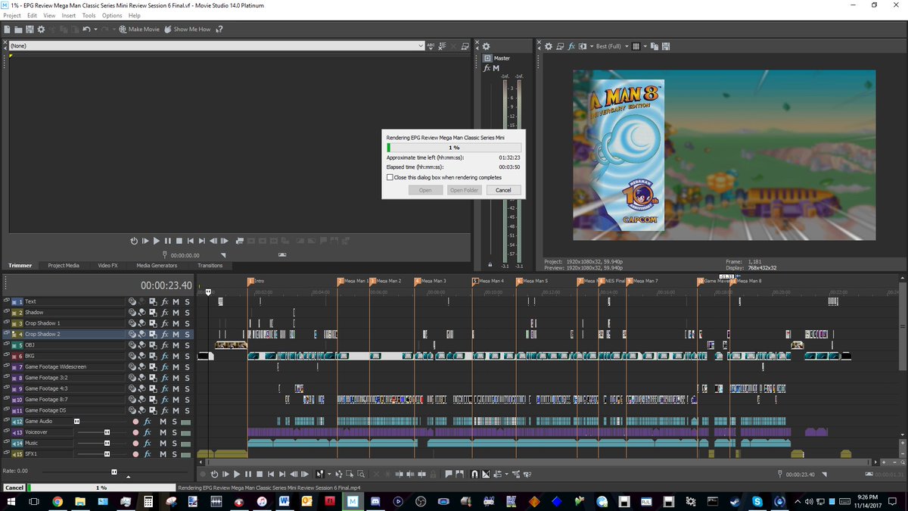The width and height of the screenshot is (908, 511).
Task: Open Skype from the taskbar
Action: 757,501
